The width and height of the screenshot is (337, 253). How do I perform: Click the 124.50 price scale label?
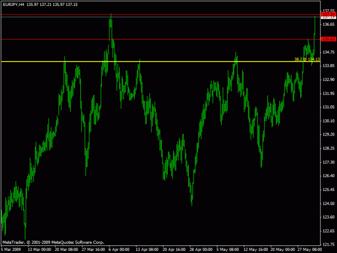[x=328, y=203]
